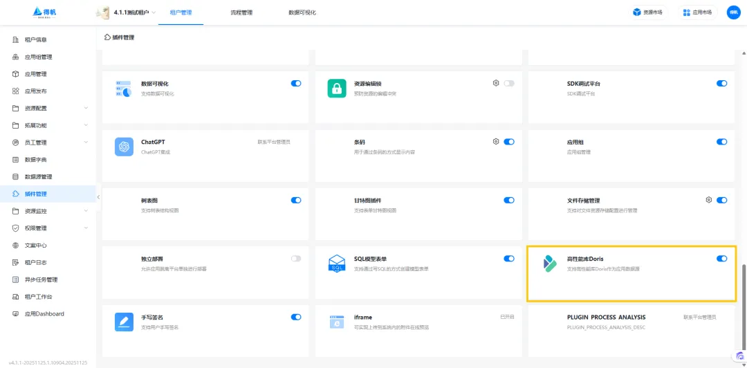Click the 异步任务管理 list icon
Screen dimensions: 747x368
pyautogui.click(x=15, y=280)
